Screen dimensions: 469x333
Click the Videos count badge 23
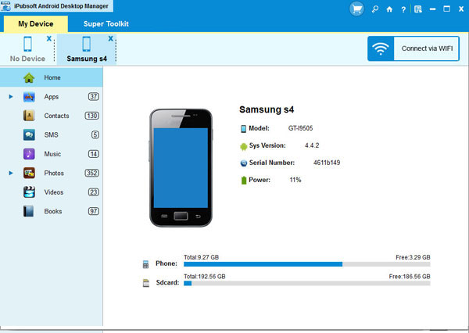coord(93,192)
